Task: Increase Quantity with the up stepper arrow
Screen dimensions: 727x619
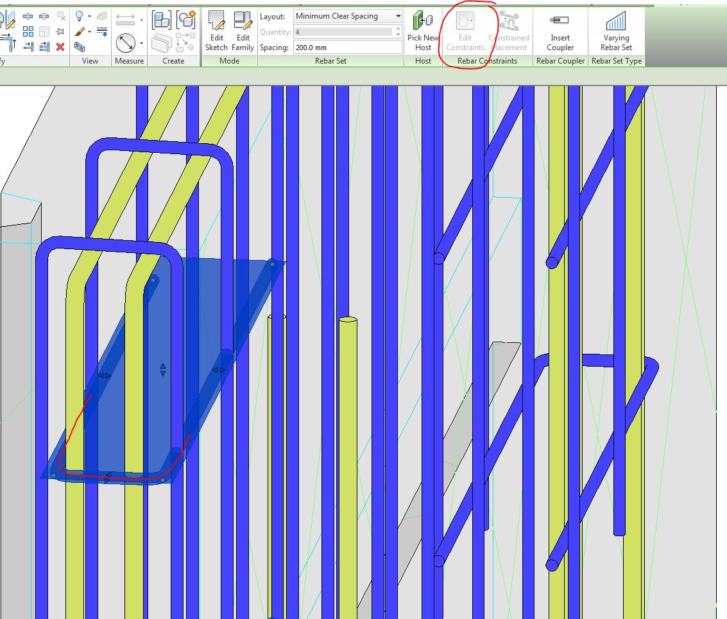Action: (x=398, y=28)
